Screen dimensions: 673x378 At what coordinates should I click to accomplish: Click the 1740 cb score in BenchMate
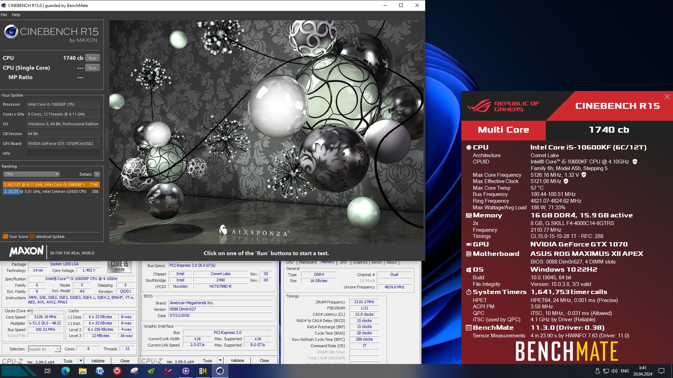tap(609, 130)
